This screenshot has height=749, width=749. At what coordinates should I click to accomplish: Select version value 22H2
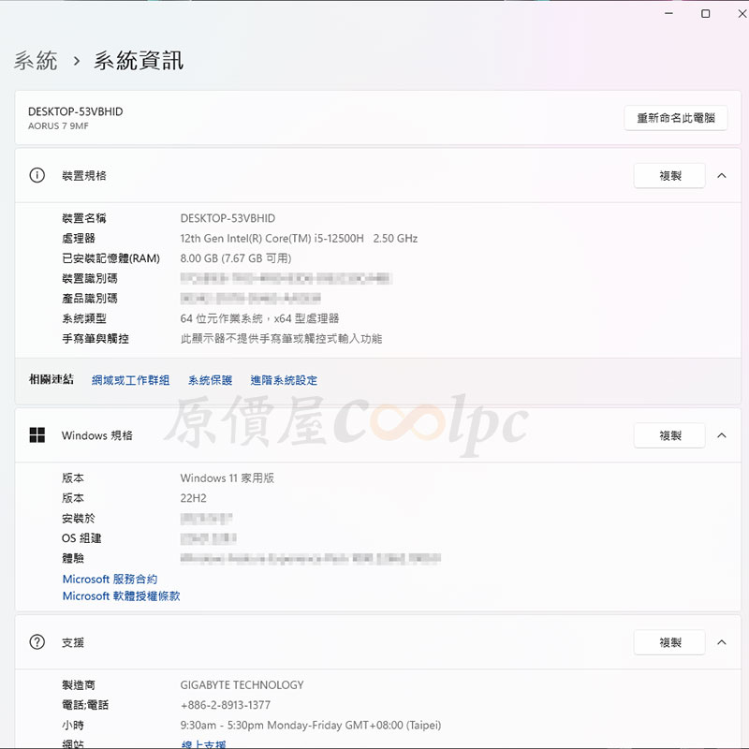tap(194, 498)
